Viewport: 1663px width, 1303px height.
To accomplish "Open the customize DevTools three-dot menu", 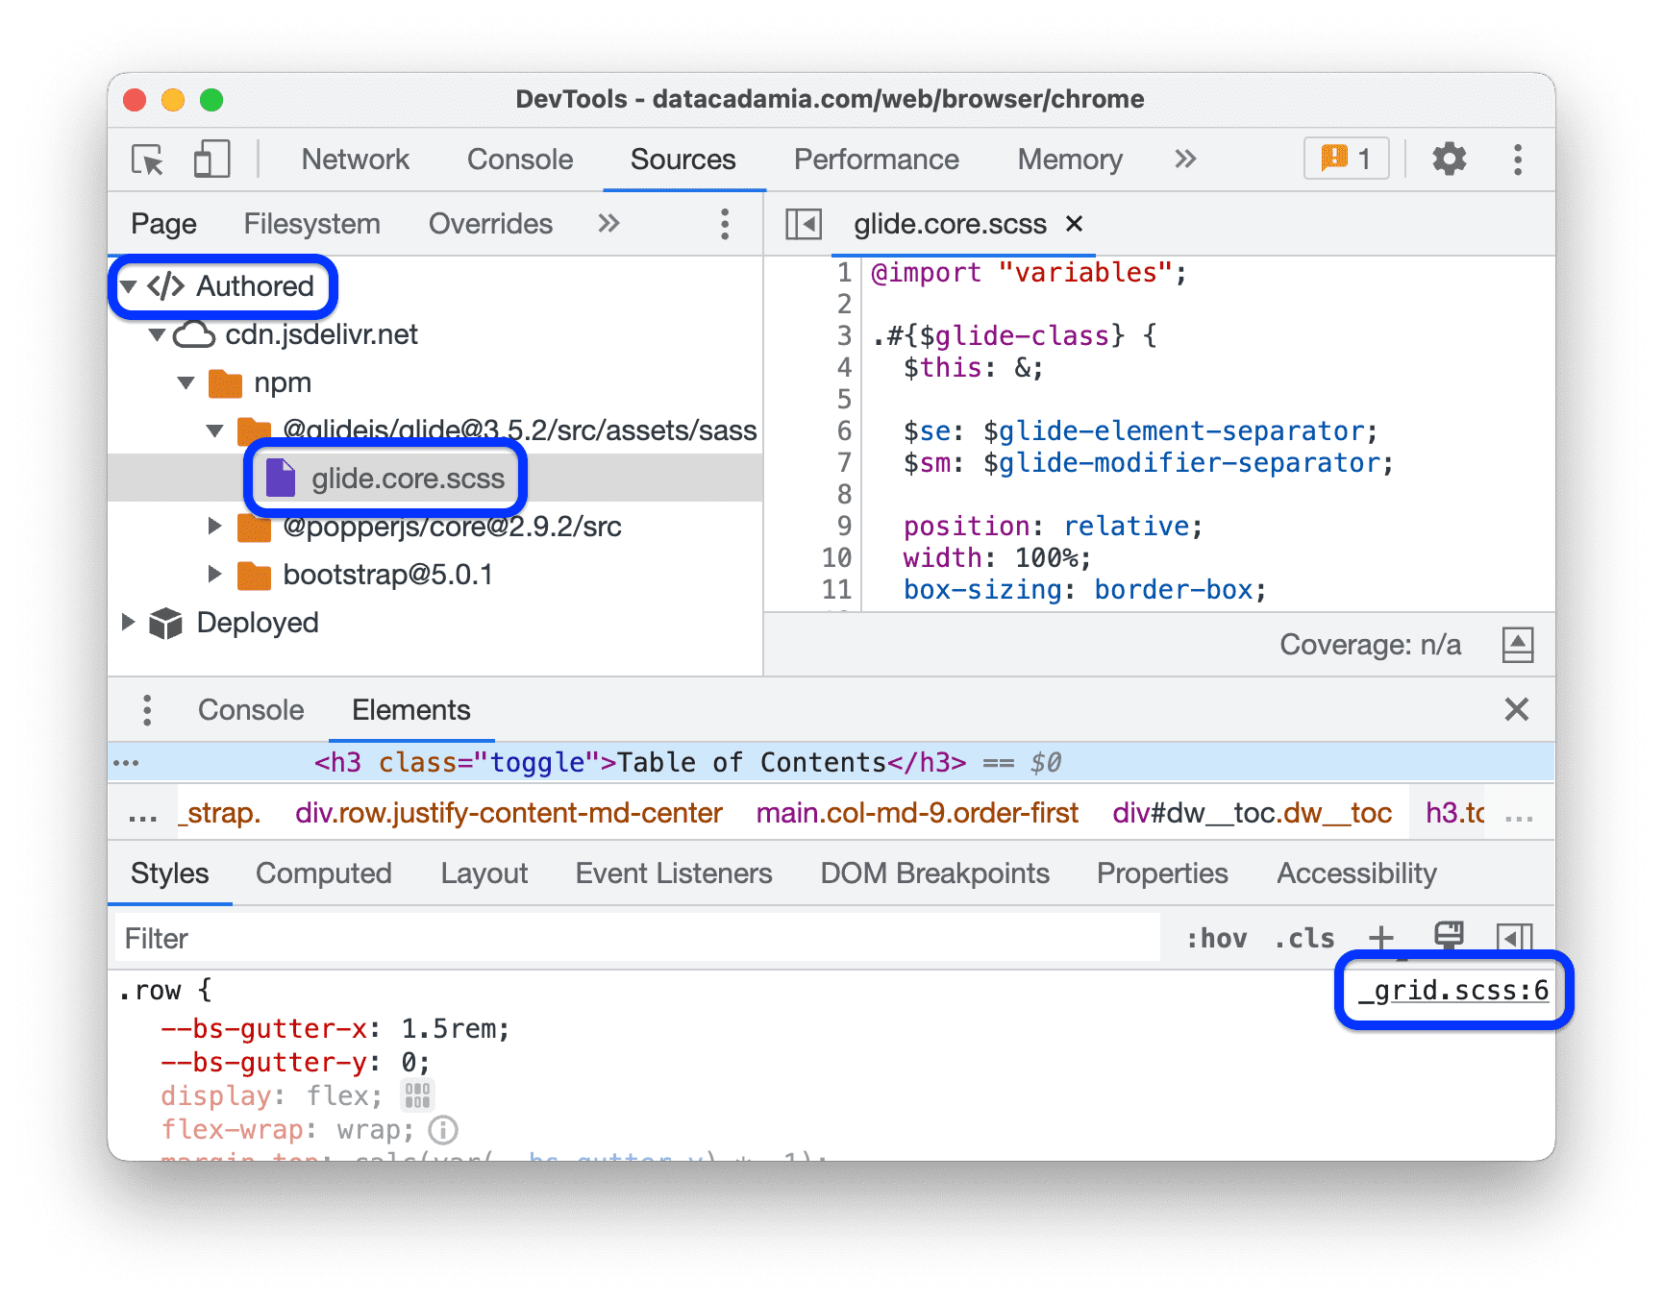I will (x=1517, y=159).
